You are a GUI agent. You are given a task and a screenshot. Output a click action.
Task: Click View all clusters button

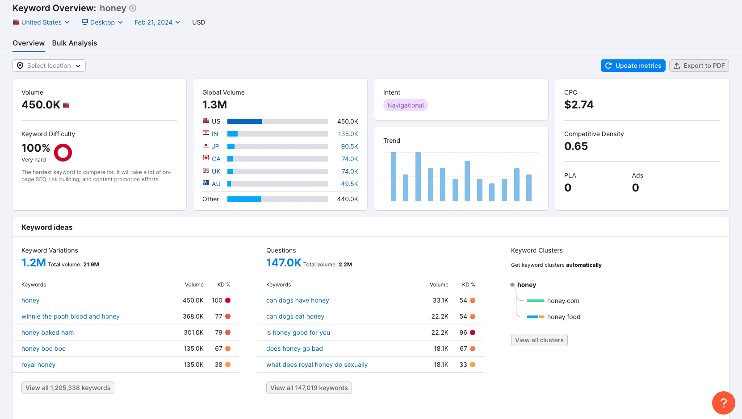(x=539, y=340)
